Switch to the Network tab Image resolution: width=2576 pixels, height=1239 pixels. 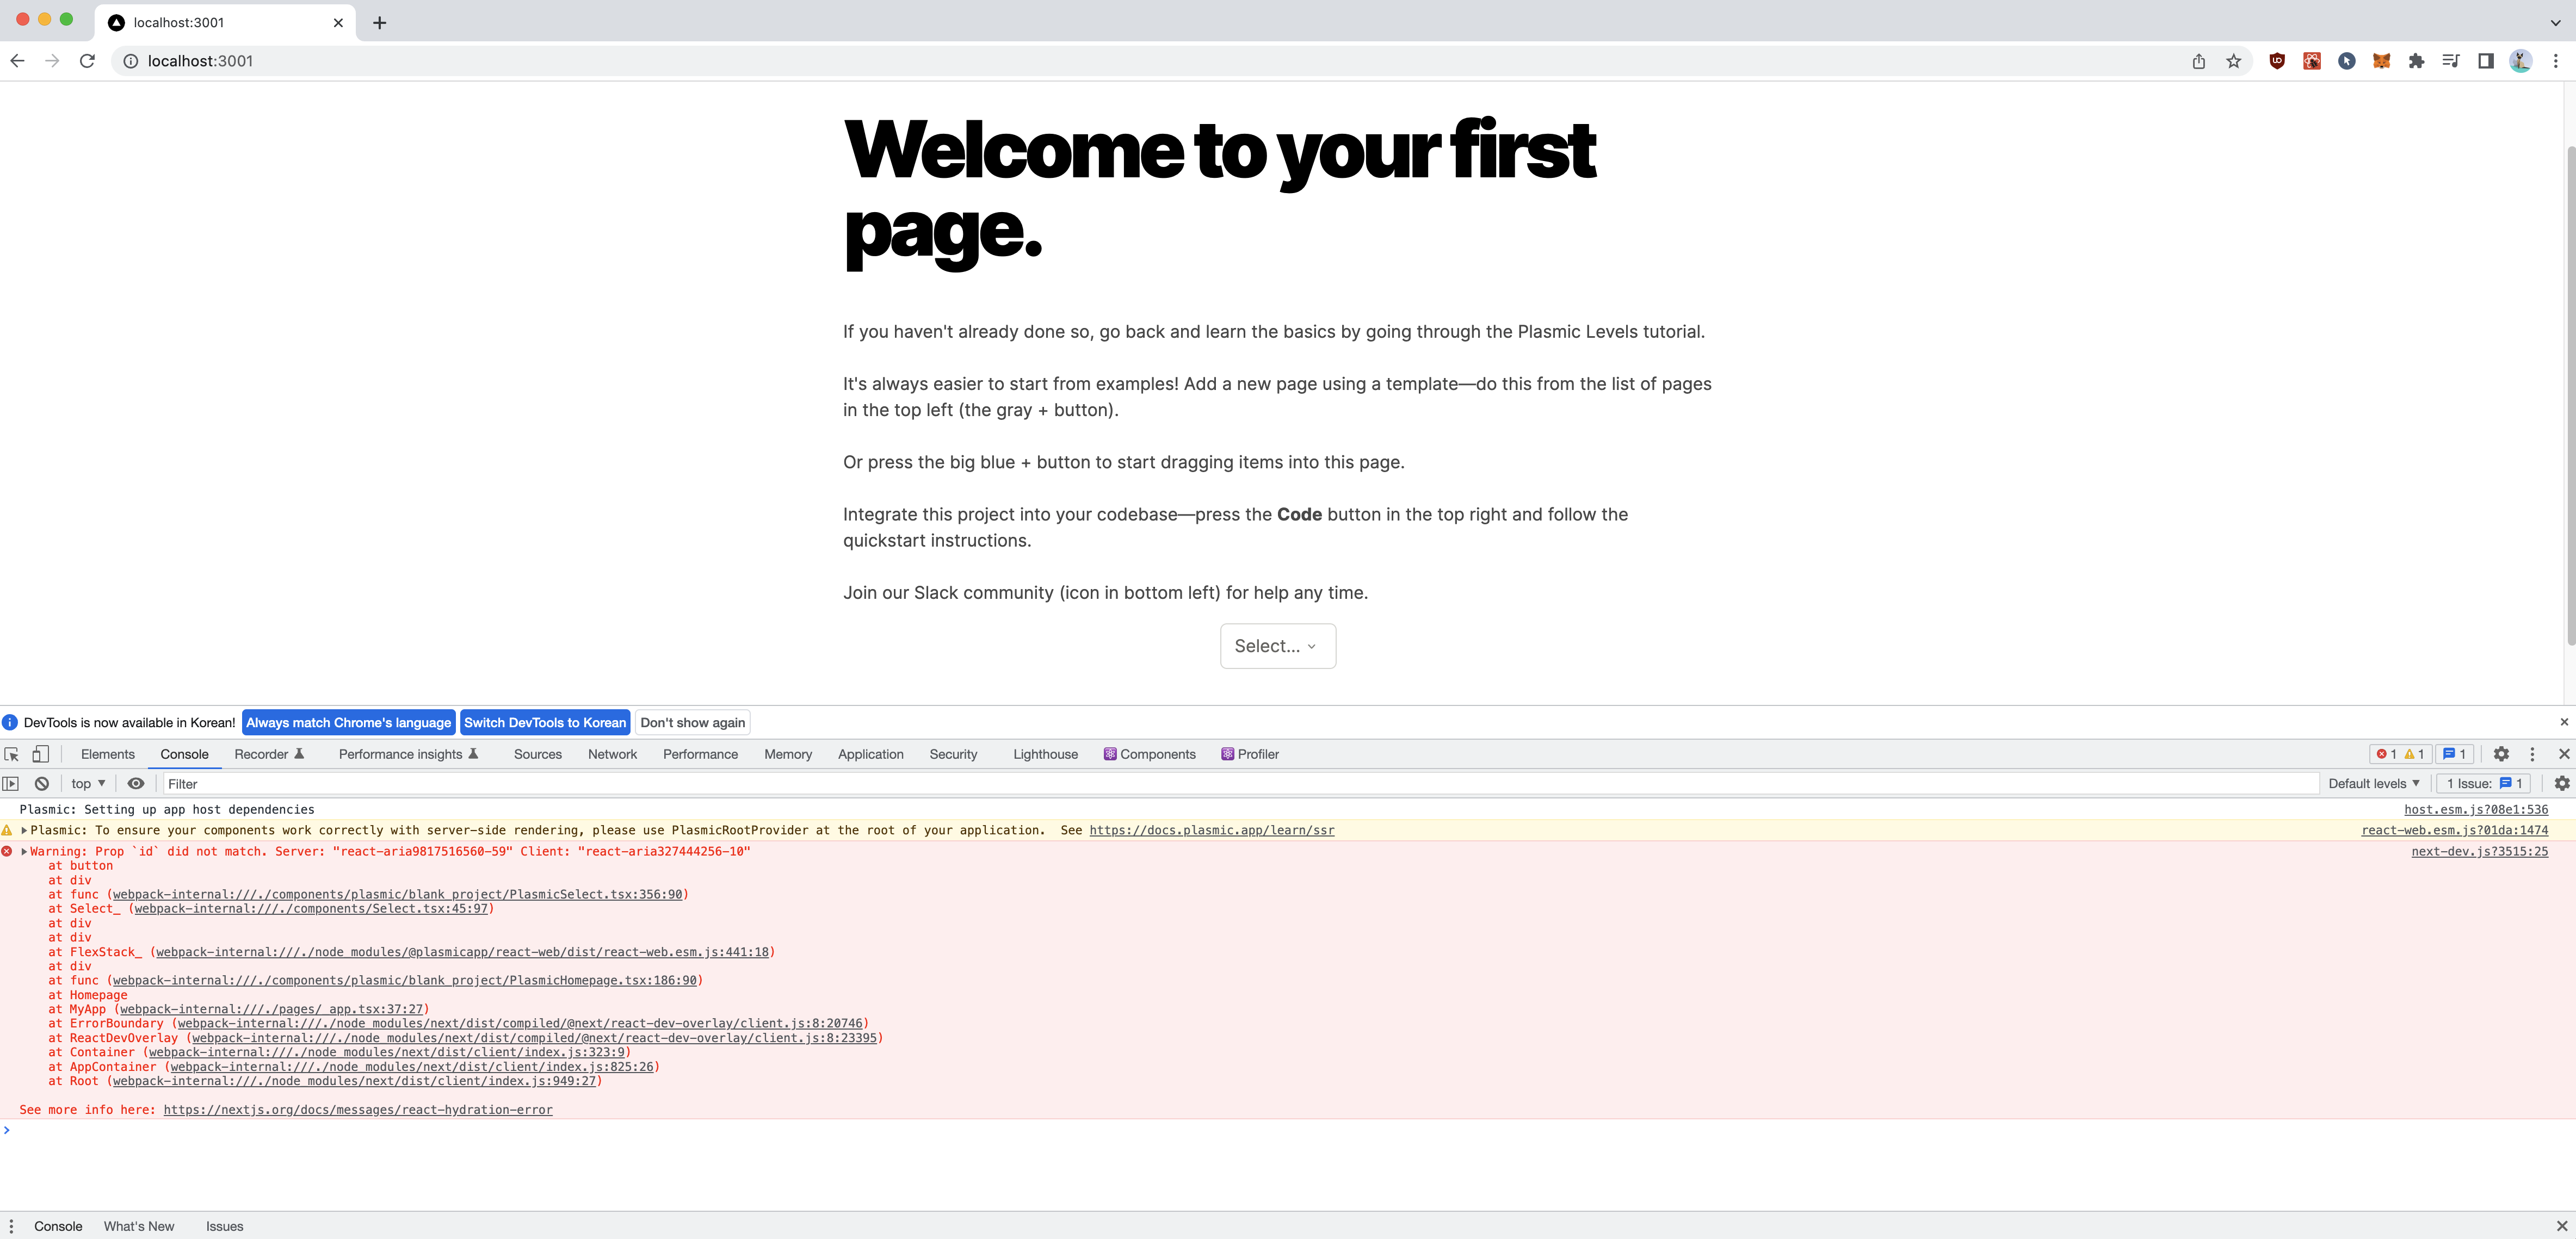pos(612,754)
